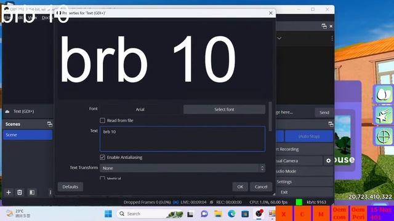Expand the chevron dropdown in the chat dock

tap(279, 38)
